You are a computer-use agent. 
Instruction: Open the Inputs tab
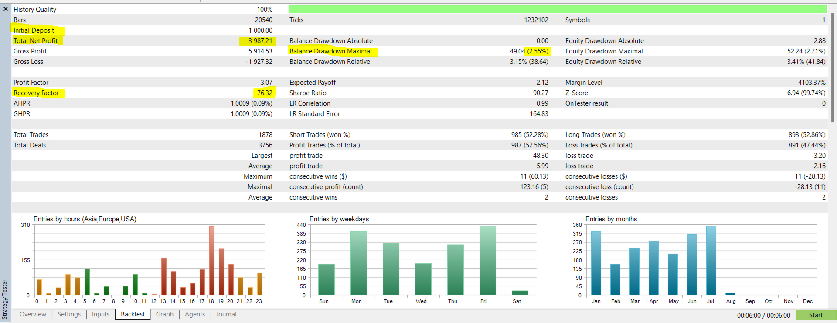(101, 314)
